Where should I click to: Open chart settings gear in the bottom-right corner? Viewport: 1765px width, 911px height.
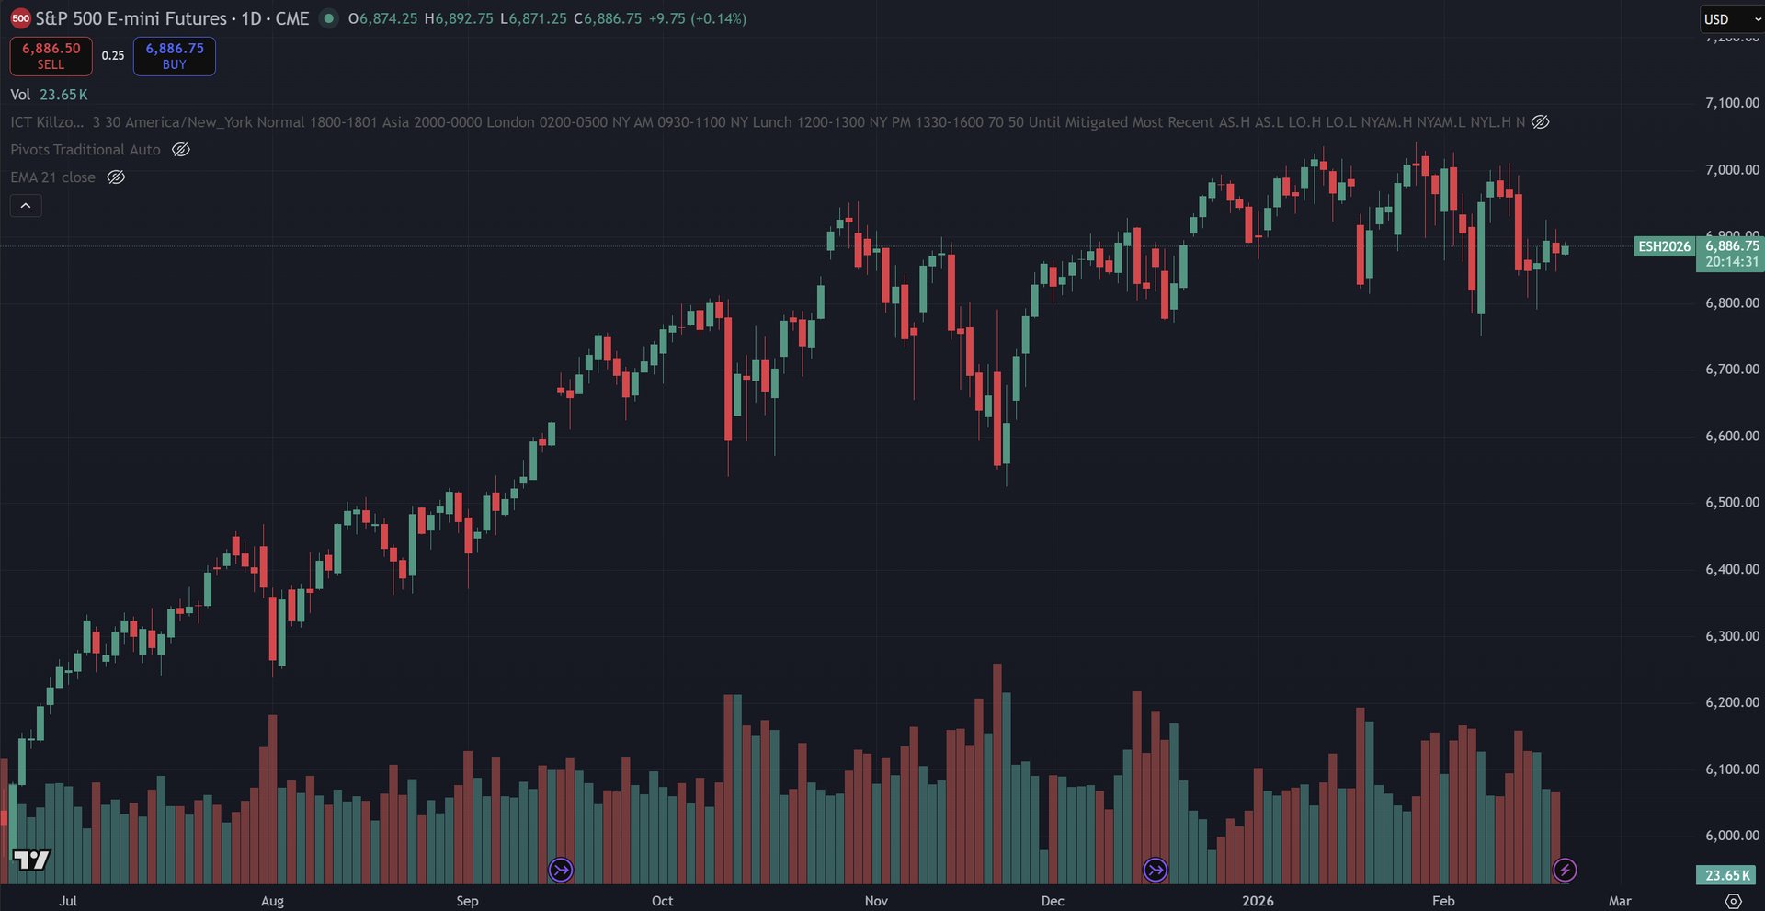point(1733,901)
